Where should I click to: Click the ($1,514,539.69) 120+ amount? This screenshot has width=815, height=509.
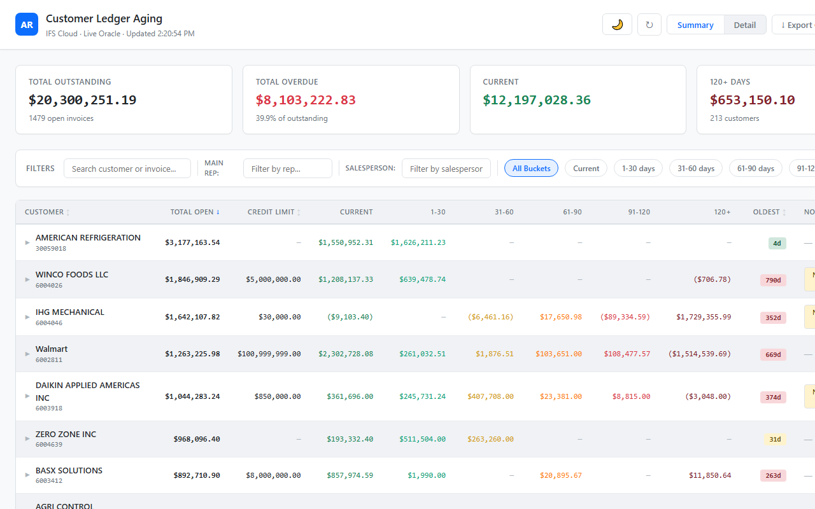tap(699, 354)
